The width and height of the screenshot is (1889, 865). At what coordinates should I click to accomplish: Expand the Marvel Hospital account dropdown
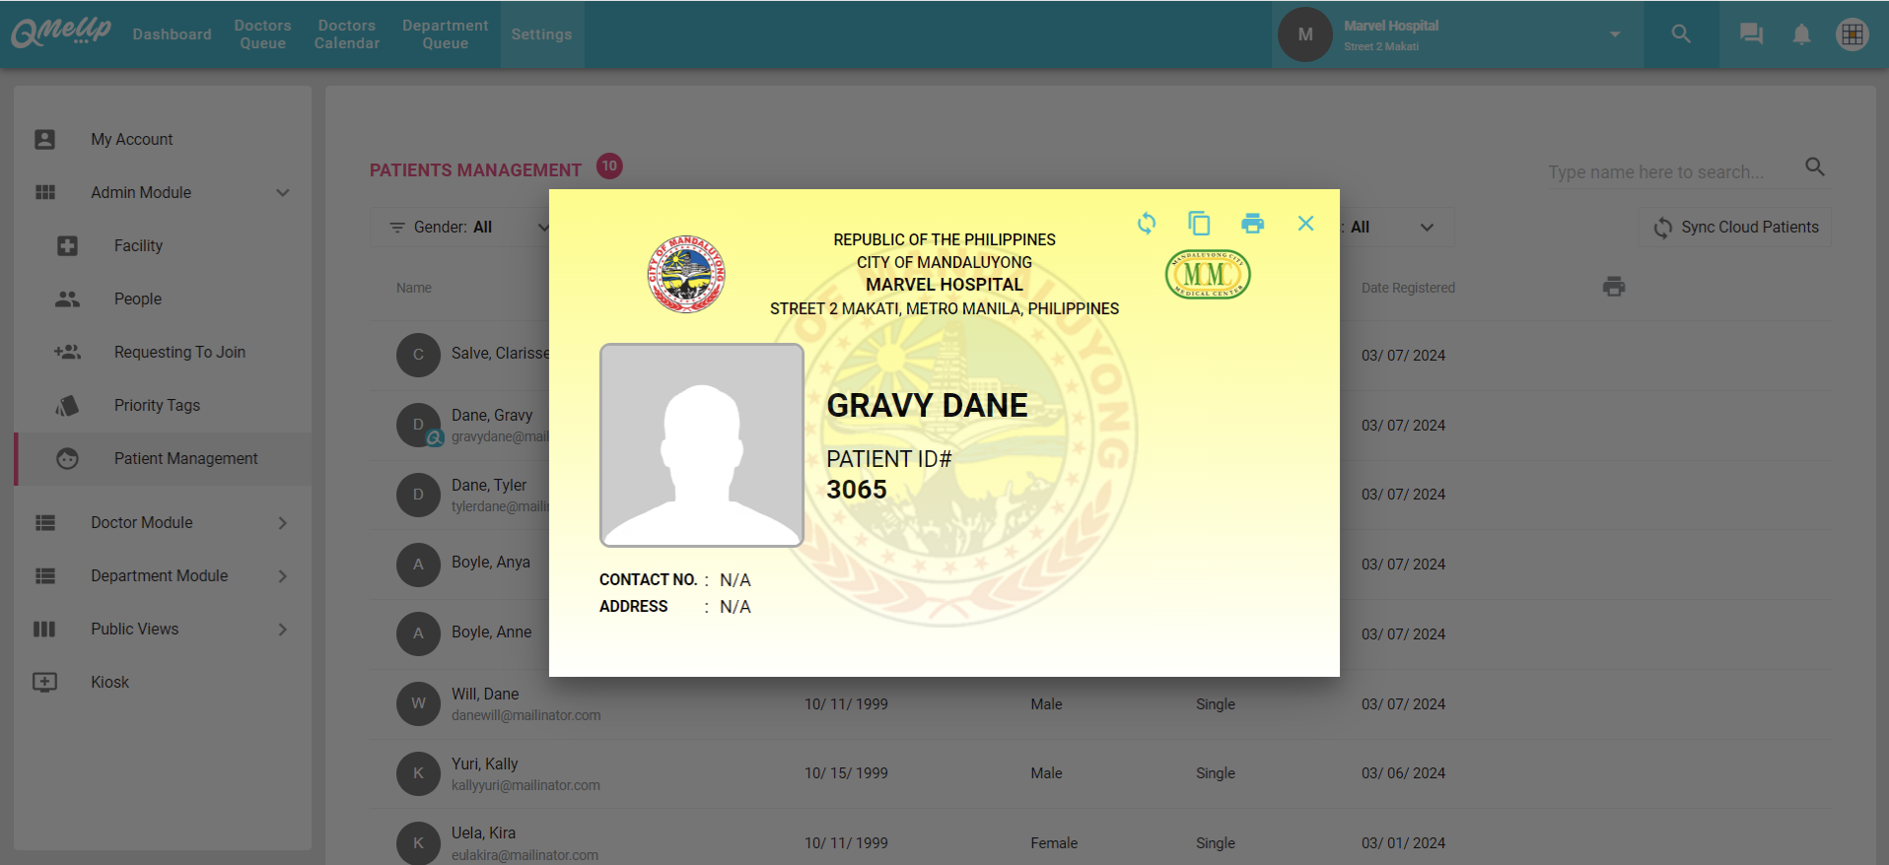tap(1614, 34)
